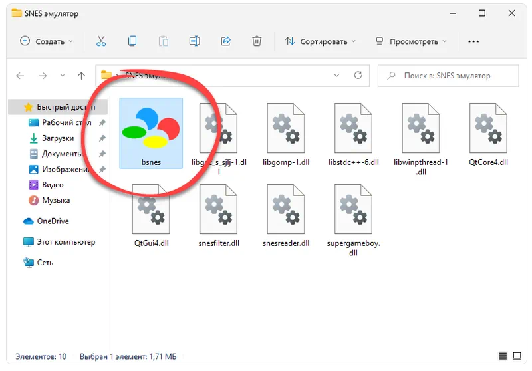Image resolution: width=532 pixels, height=371 pixels.
Task: Click the Cut scissors icon
Action: point(101,41)
